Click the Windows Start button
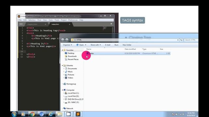 14,114
